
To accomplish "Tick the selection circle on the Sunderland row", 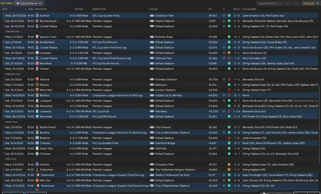I will (4, 42).
